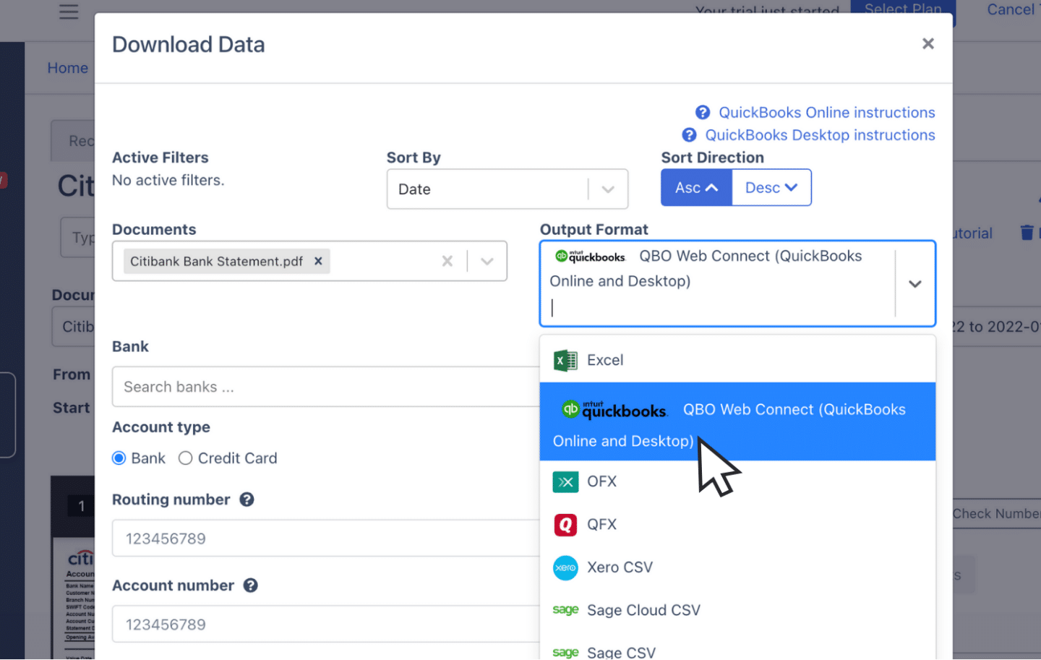Click Home breadcrumb in background page
The height and width of the screenshot is (660, 1041).
[68, 68]
